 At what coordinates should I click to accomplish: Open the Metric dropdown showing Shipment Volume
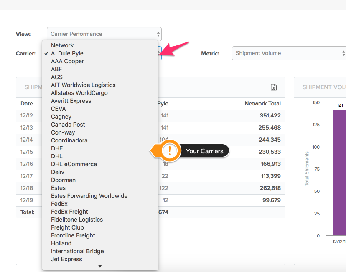(x=289, y=53)
